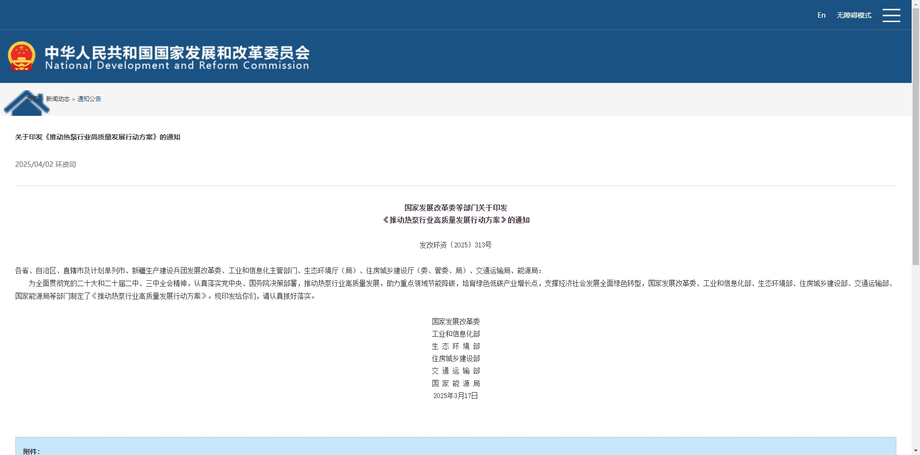Image resolution: width=920 pixels, height=455 pixels.
Task: Click the scrollbar up arrow
Action: [x=916, y=4]
